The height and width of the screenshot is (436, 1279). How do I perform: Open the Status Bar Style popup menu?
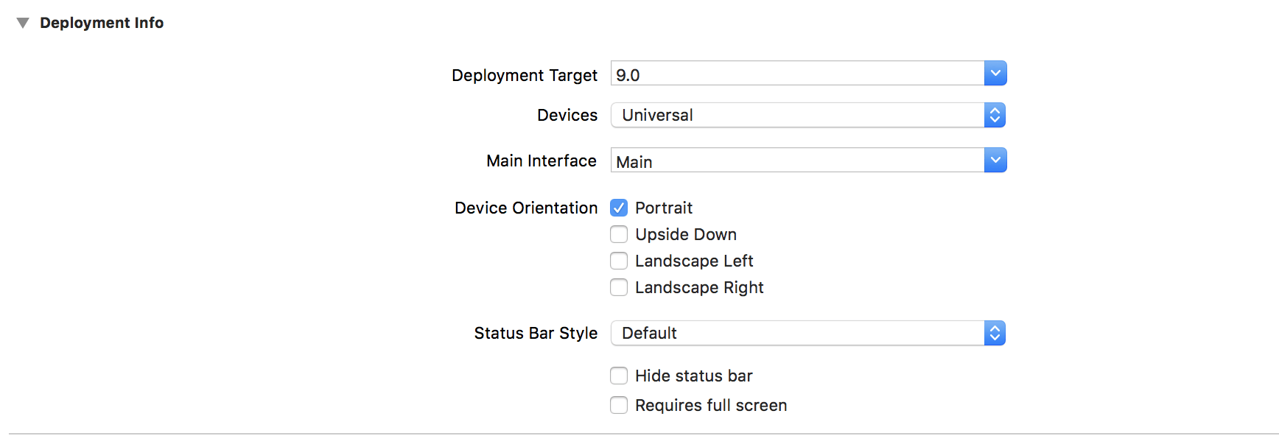point(797,334)
